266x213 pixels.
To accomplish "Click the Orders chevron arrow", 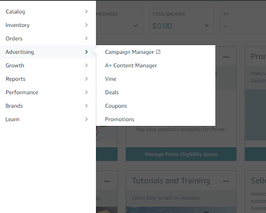I will (x=86, y=38).
